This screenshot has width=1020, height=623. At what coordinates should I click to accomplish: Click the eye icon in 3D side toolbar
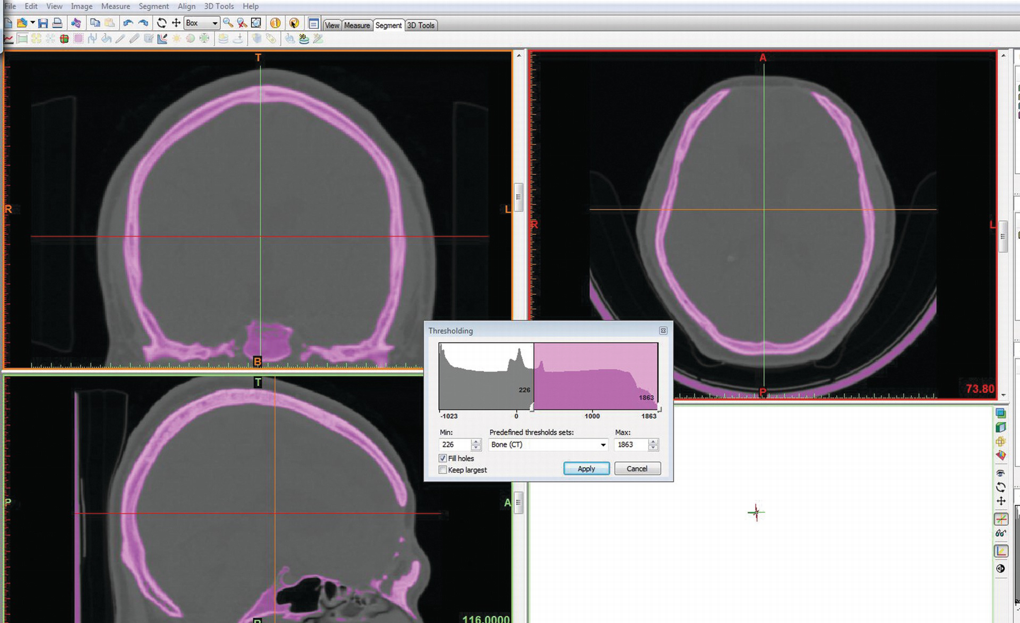point(1000,473)
